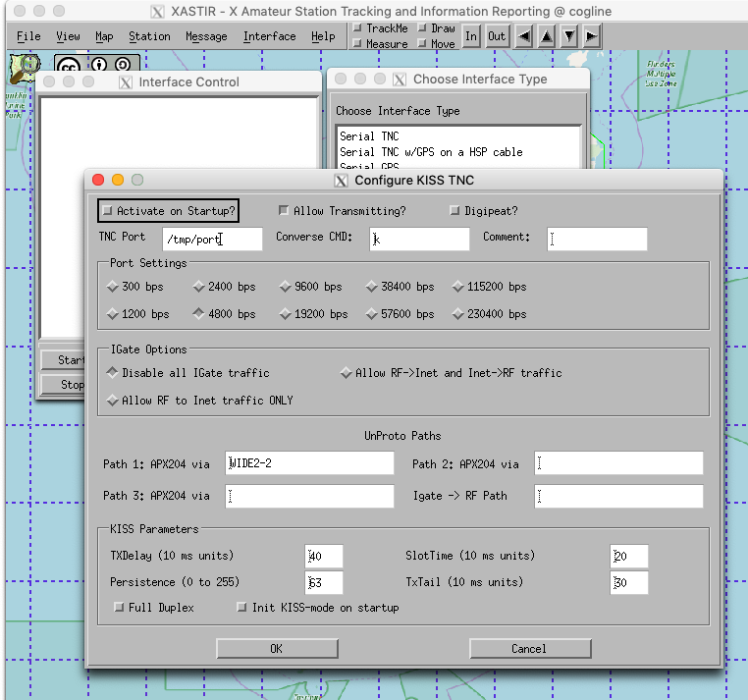This screenshot has height=700, width=748.
Task: Zoom out with the Out button
Action: pos(496,36)
